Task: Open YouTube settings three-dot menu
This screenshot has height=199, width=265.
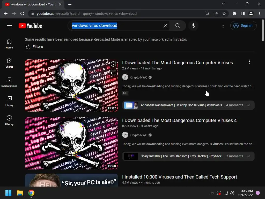Action: (x=223, y=26)
